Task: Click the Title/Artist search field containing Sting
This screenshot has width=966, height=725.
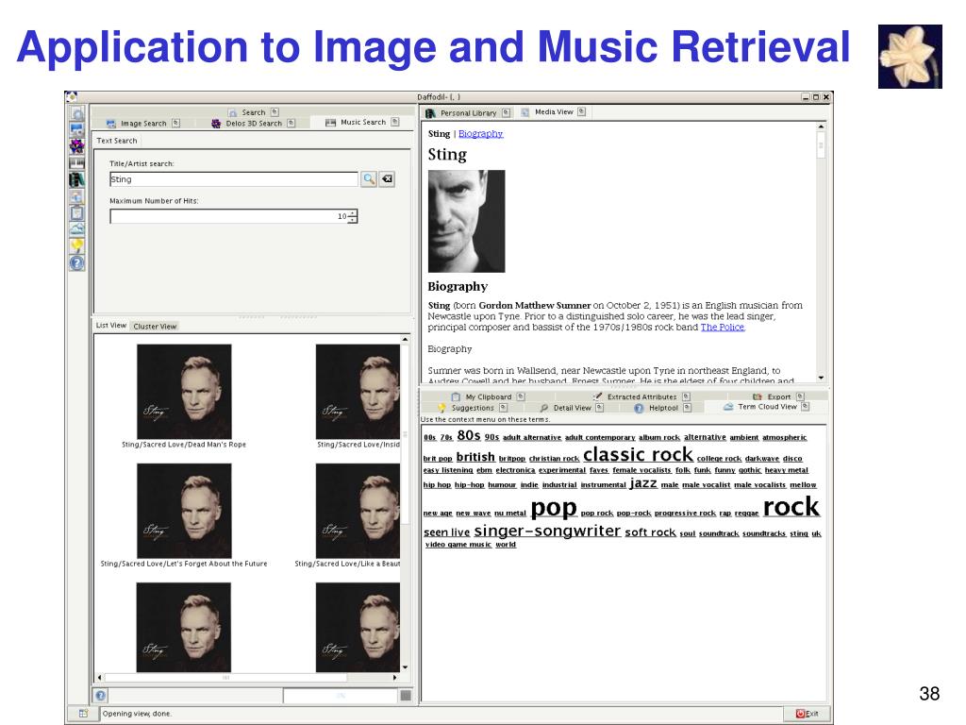Action: tap(234, 179)
